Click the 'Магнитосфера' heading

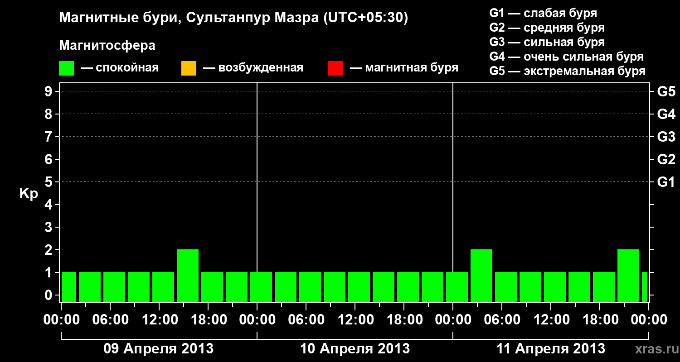107,46
